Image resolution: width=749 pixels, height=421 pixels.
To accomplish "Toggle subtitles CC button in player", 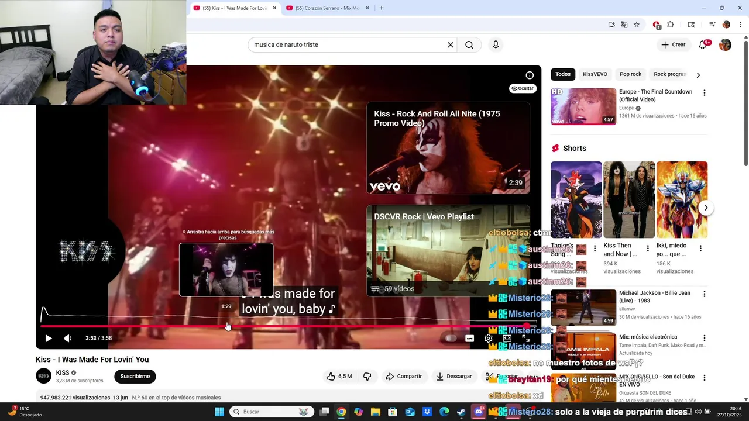I will pyautogui.click(x=469, y=338).
